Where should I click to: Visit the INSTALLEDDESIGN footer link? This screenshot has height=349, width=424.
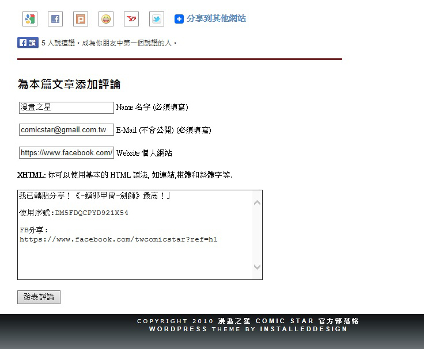pyautogui.click(x=304, y=329)
